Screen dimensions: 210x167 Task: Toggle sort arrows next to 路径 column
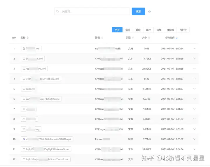click(x=102, y=38)
